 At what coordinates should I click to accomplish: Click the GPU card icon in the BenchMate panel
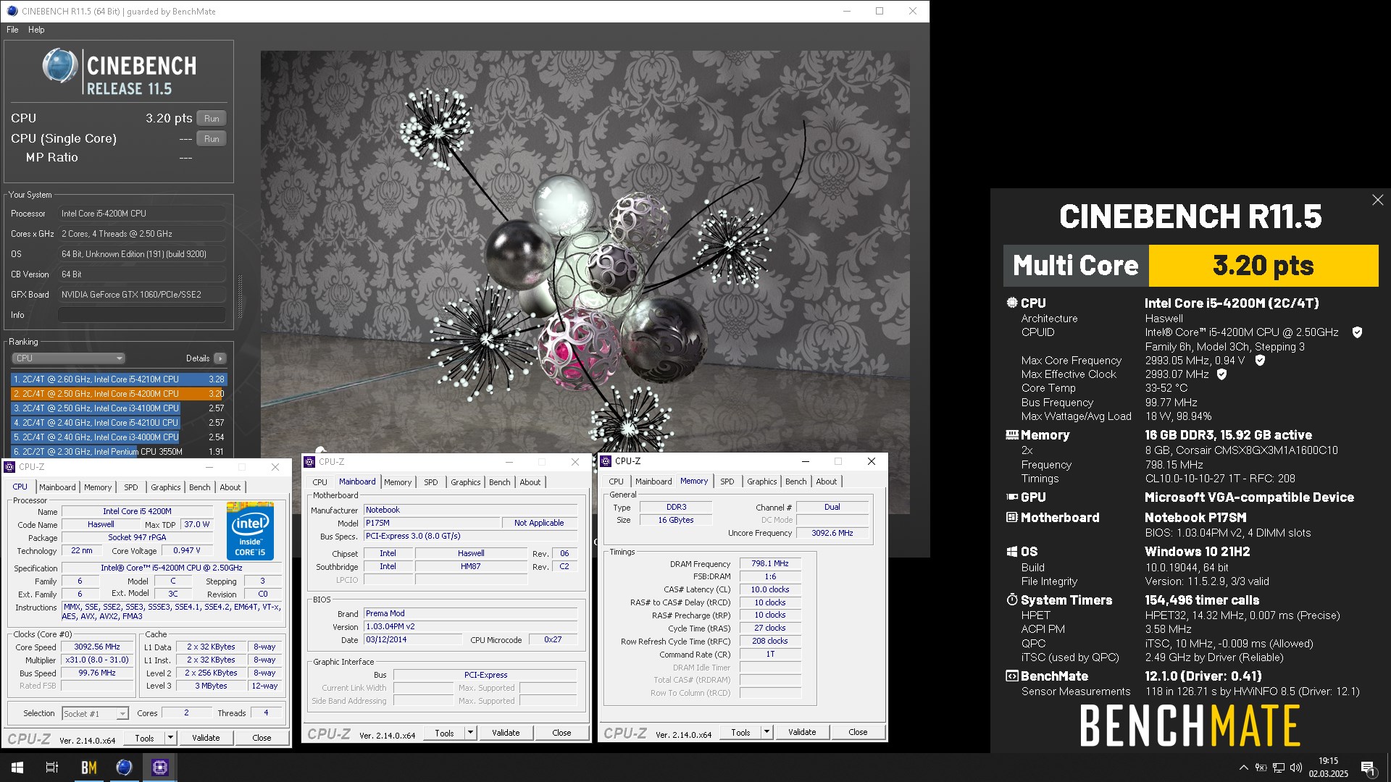[x=1012, y=497]
